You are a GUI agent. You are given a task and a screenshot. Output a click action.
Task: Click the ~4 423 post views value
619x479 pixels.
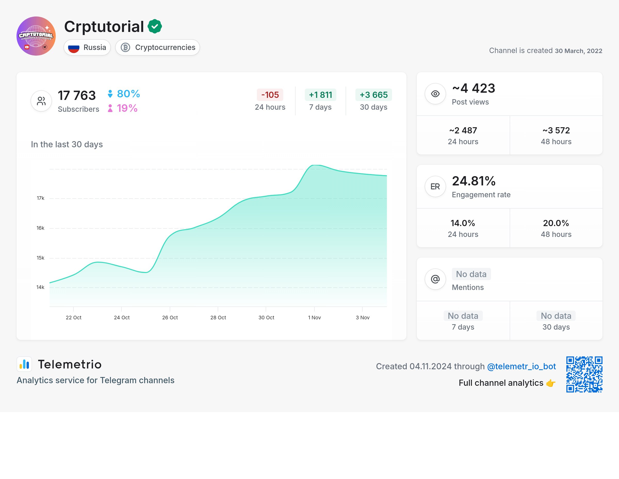[x=474, y=88]
